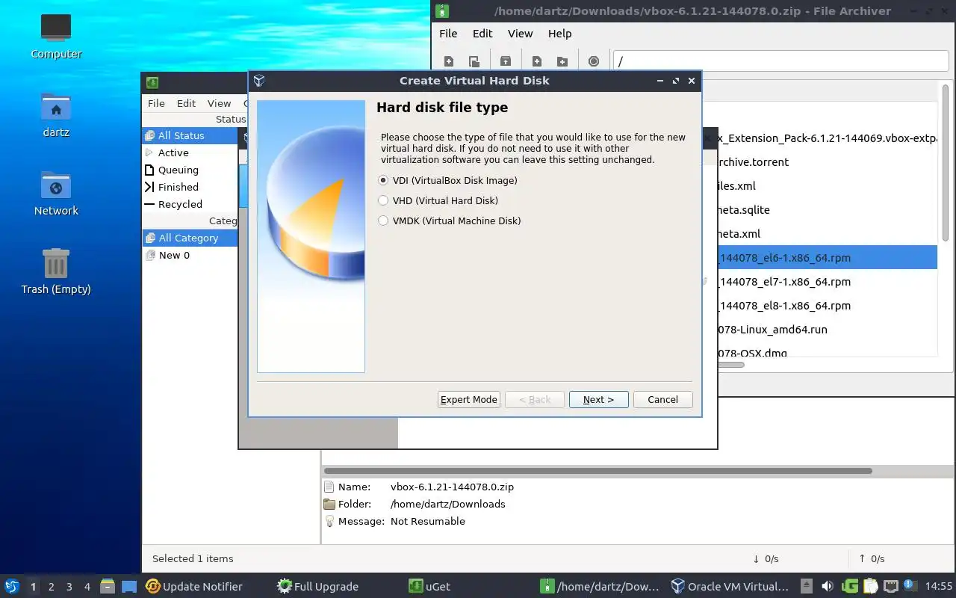Click the show desktop icon on taskbar
Screen dimensions: 956x598
point(129,587)
